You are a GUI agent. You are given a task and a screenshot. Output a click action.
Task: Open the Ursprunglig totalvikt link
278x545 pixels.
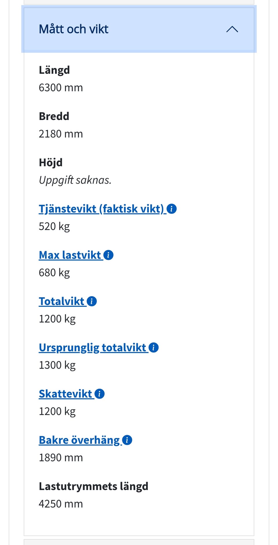pos(92,348)
